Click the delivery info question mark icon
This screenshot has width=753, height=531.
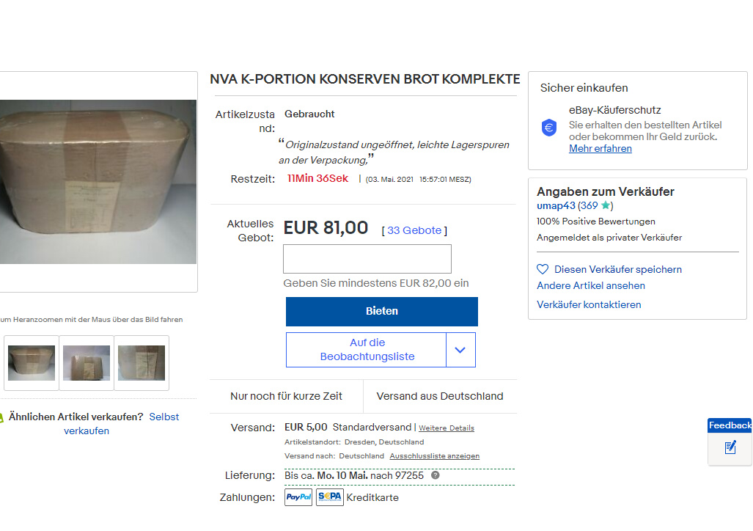[x=435, y=475]
